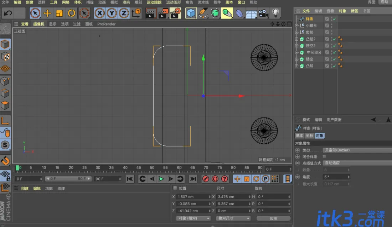Open object manager 文件 menu
Screen dimensions: 392x227
pos(306,11)
